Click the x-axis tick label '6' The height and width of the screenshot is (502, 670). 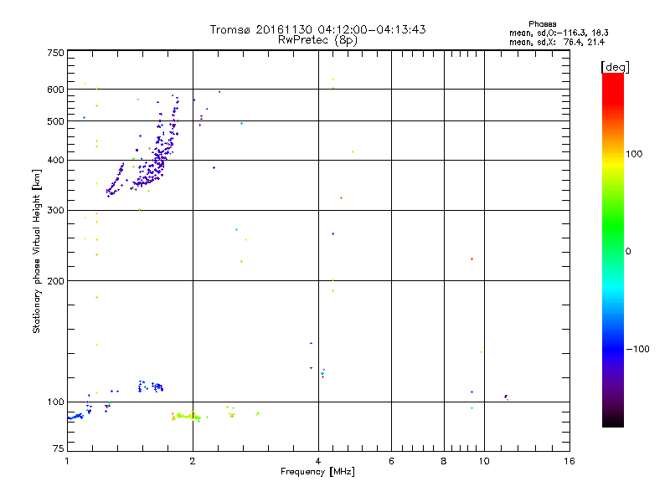tap(391, 461)
